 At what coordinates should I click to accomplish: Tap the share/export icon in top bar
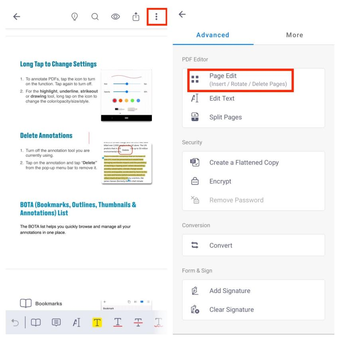pyautogui.click(x=136, y=16)
